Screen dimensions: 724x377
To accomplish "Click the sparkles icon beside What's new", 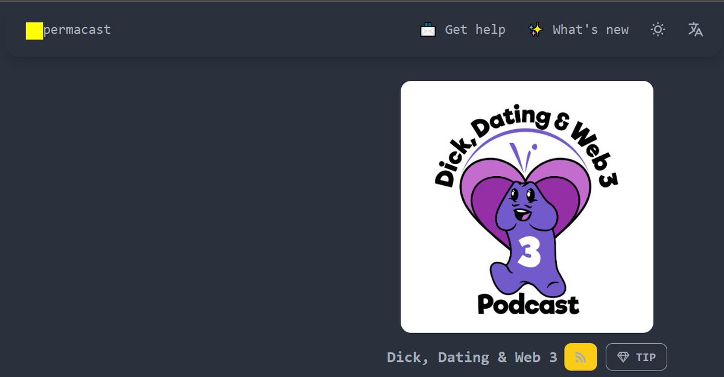I will 535,30.
